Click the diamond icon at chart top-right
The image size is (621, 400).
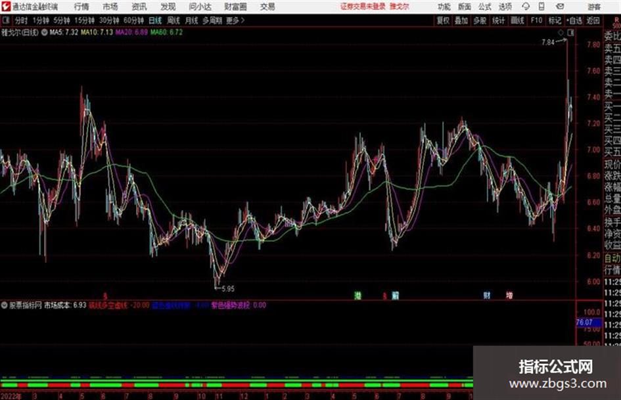(561, 33)
